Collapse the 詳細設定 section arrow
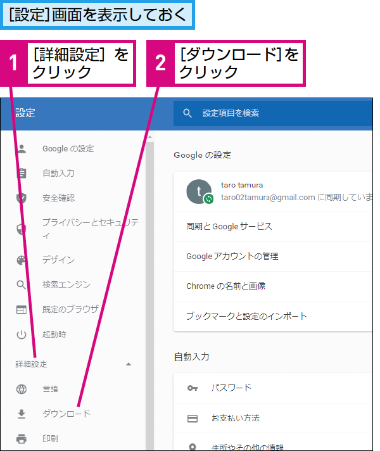Image resolution: width=380 pixels, height=451 pixels. (x=129, y=364)
